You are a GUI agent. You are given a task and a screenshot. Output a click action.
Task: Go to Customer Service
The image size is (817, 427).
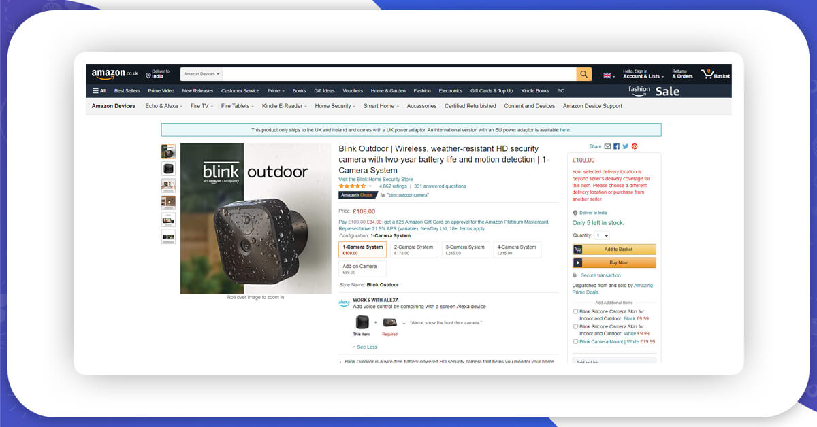pyautogui.click(x=240, y=90)
